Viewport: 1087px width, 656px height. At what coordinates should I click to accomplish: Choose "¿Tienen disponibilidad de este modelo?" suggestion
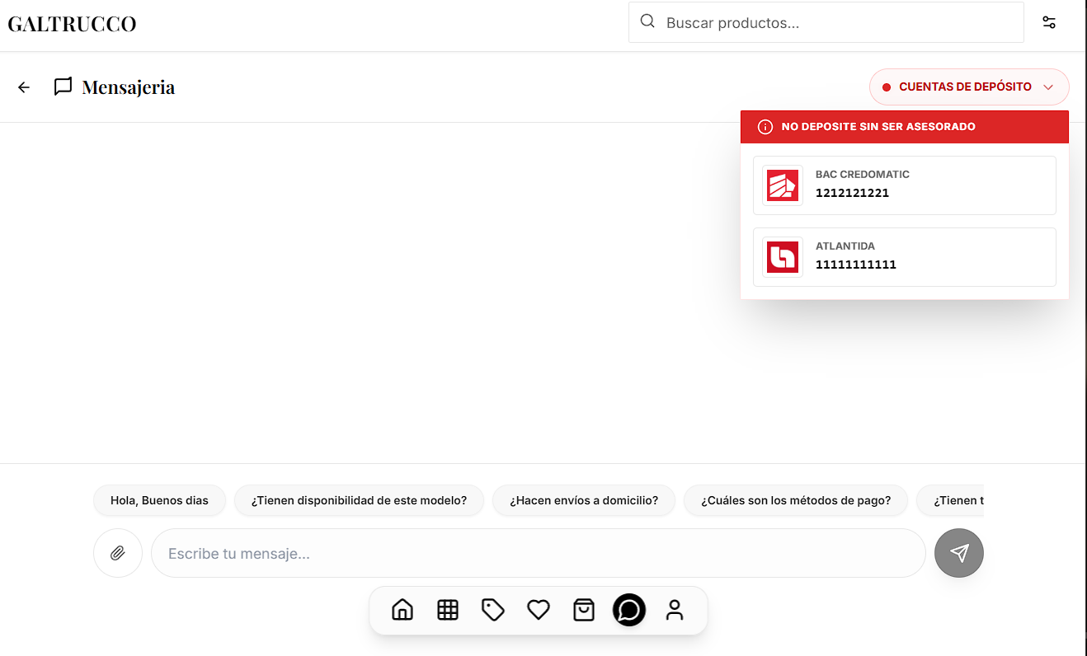359,500
